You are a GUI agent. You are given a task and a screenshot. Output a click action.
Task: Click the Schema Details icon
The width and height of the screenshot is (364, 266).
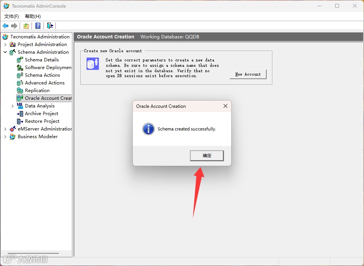tap(20, 60)
